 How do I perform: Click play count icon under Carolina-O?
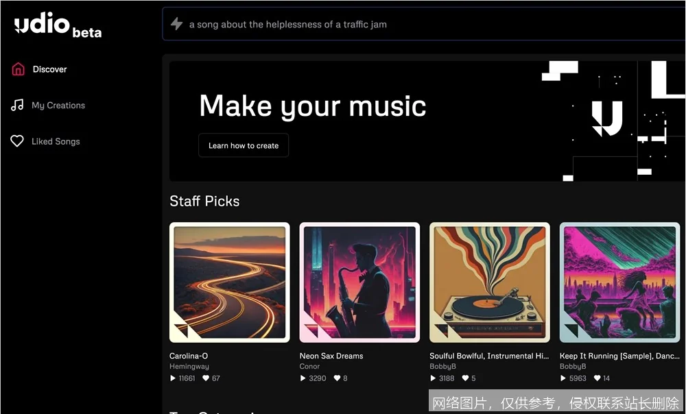coord(173,378)
